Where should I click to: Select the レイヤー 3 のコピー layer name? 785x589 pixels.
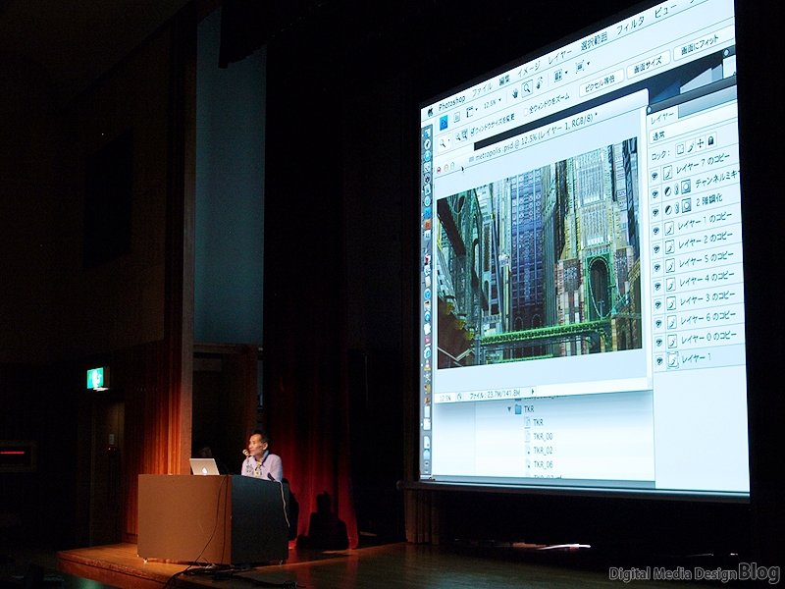(707, 298)
